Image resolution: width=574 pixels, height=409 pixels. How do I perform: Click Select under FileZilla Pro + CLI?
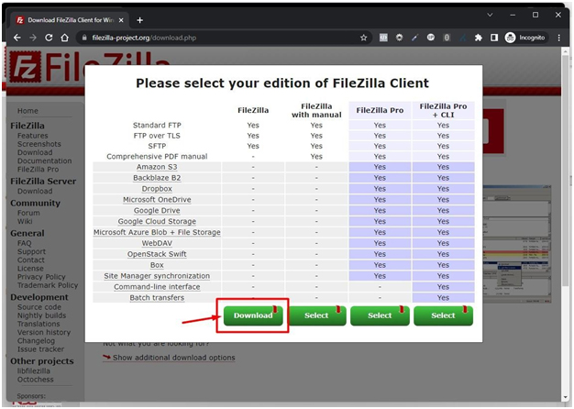coord(443,315)
